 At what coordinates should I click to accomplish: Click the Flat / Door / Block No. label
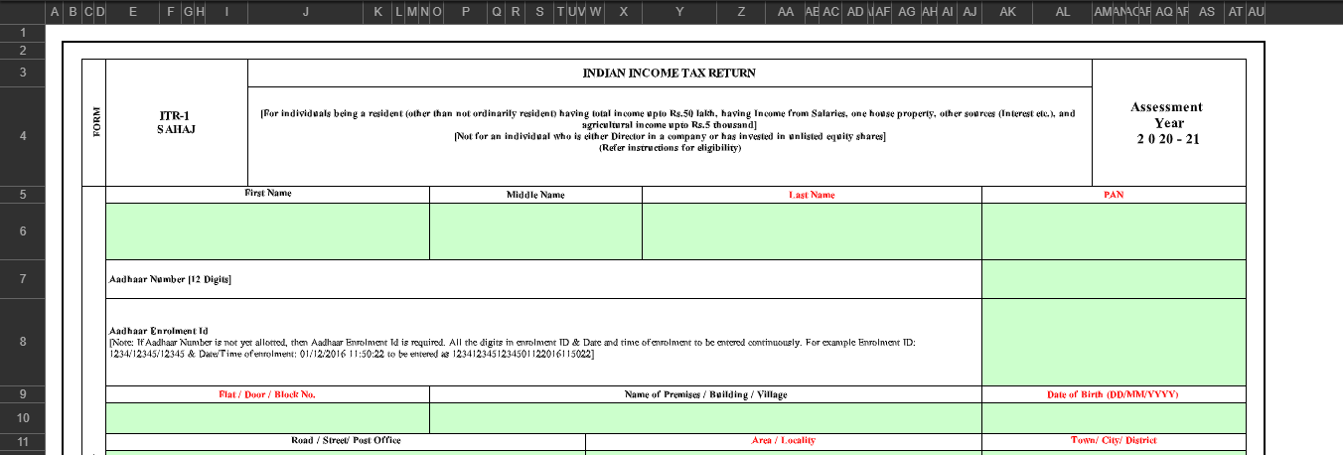pyautogui.click(x=267, y=394)
